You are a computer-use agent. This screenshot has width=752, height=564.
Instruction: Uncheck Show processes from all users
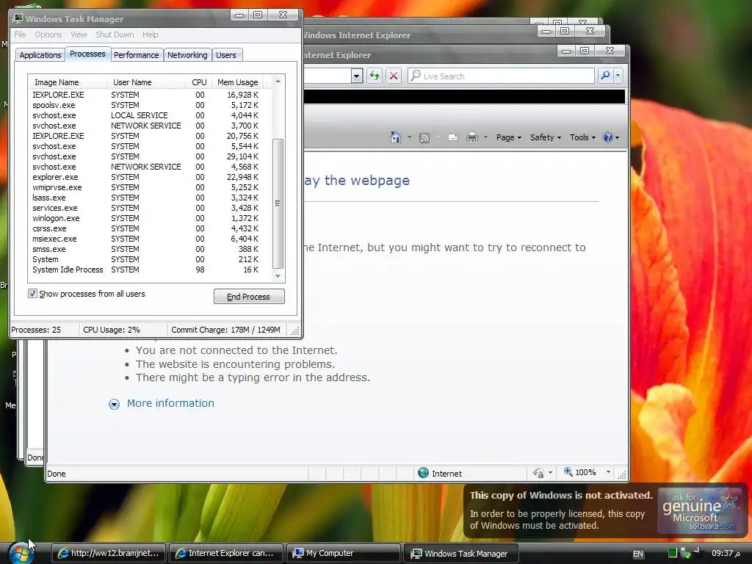32,294
